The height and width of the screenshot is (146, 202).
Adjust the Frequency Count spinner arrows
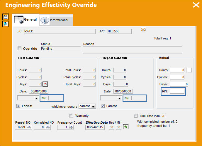click(71, 127)
